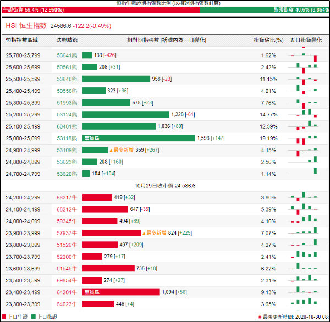The image size is (330, 322).
Task: Click the green 上日熊證 legend square
Action: tap(34, 317)
